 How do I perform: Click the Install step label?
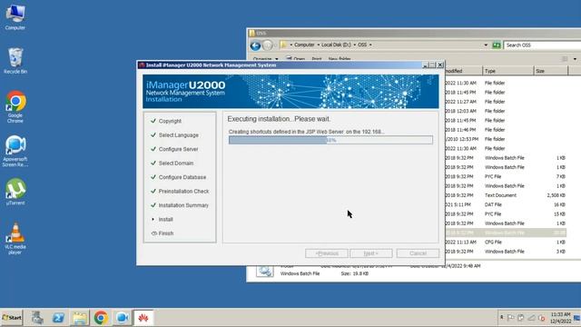tap(165, 220)
